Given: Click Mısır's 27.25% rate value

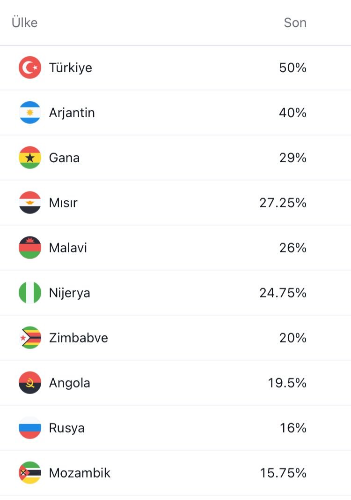Looking at the screenshot, I should point(283,203).
